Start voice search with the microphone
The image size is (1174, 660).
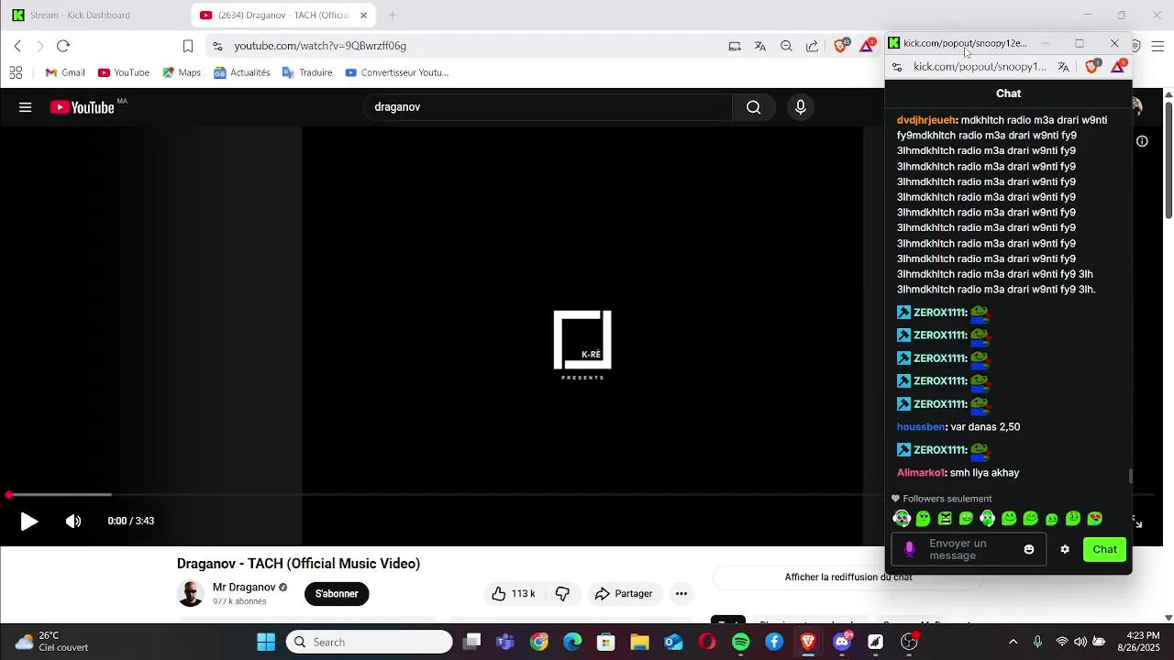coord(801,107)
